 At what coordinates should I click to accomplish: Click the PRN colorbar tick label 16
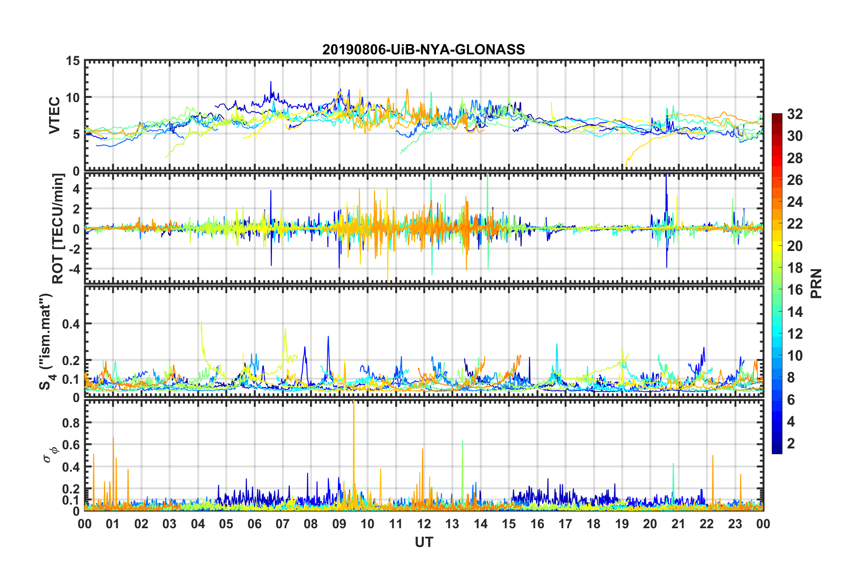(x=794, y=290)
